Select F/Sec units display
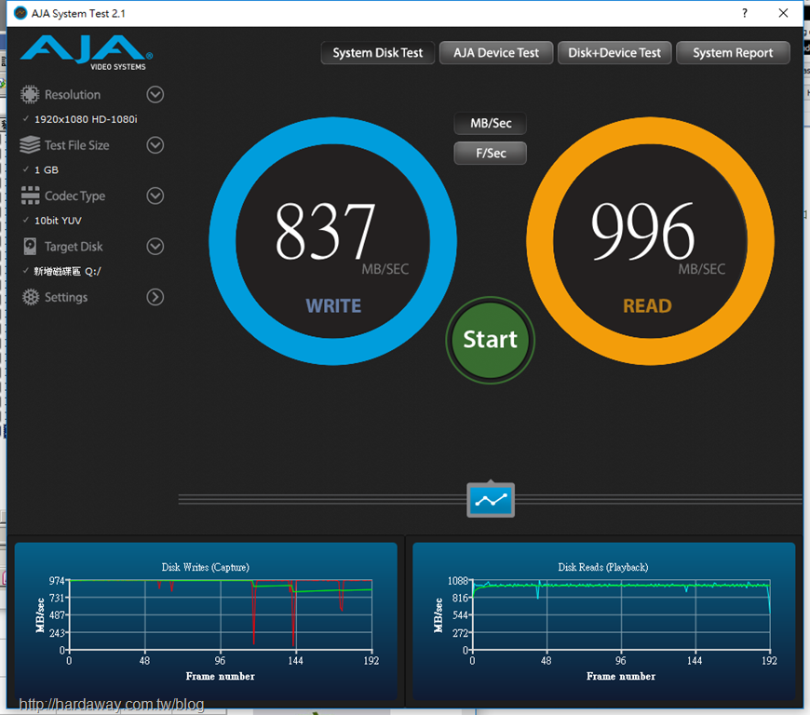 coord(491,153)
